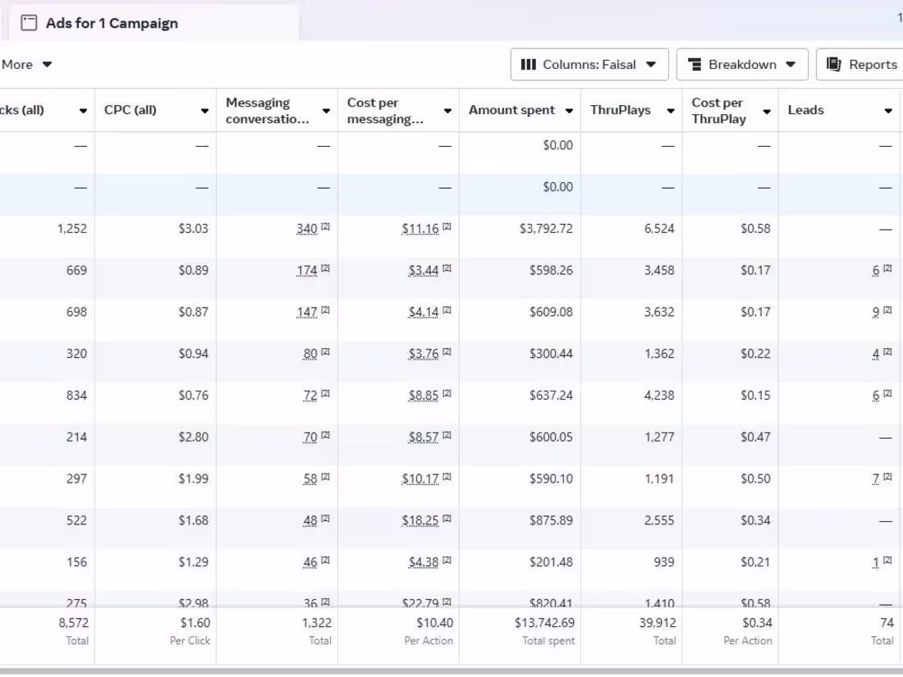Image resolution: width=903 pixels, height=677 pixels.
Task: Open CPC (all) column header menu
Action: coord(204,111)
